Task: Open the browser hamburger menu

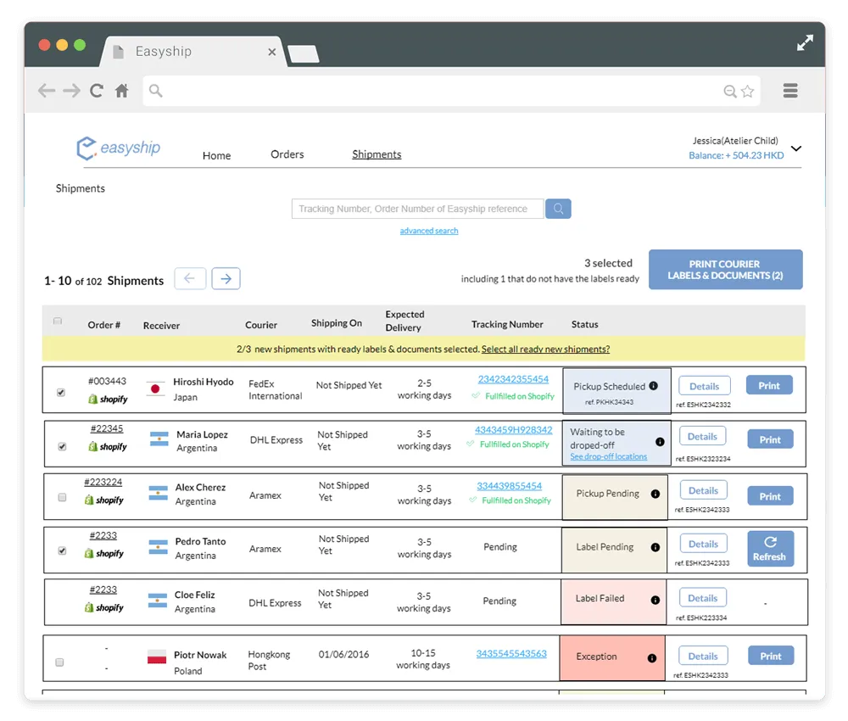Action: click(x=790, y=90)
